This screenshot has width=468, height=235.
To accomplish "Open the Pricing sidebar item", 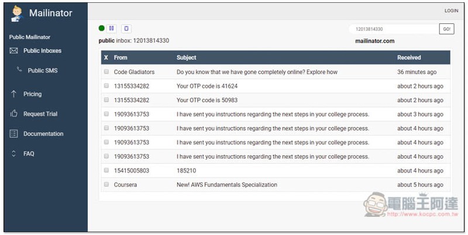I will pos(32,94).
